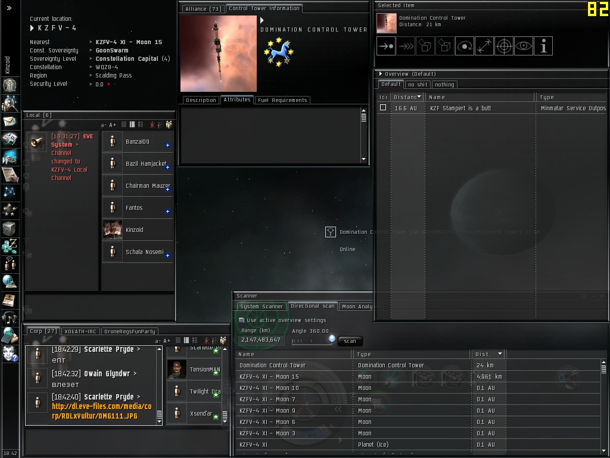610x458 pixels.
Task: Toggle Local portrait-grid view mode icon
Action: click(141, 125)
